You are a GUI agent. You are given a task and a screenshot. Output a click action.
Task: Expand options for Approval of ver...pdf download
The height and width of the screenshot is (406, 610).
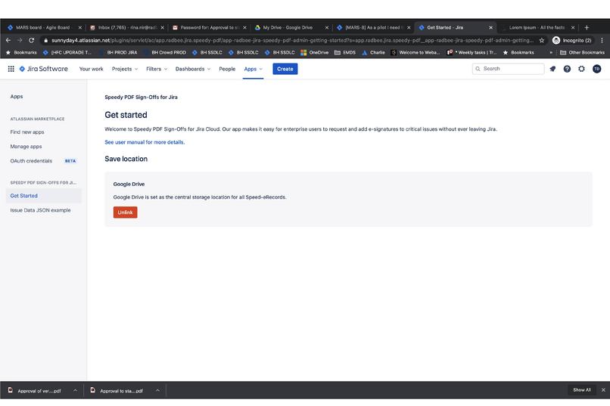[x=75, y=390]
